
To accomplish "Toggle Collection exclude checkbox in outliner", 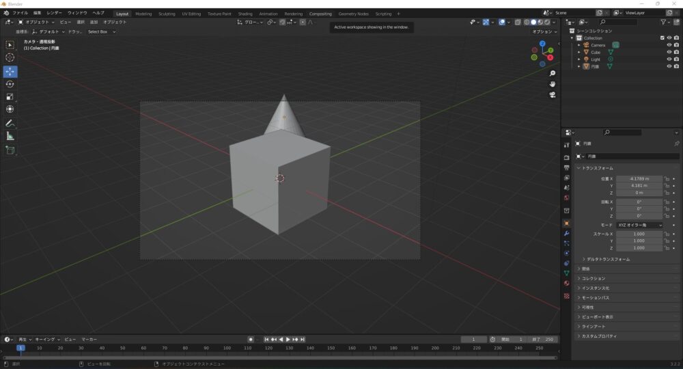I will pyautogui.click(x=663, y=38).
